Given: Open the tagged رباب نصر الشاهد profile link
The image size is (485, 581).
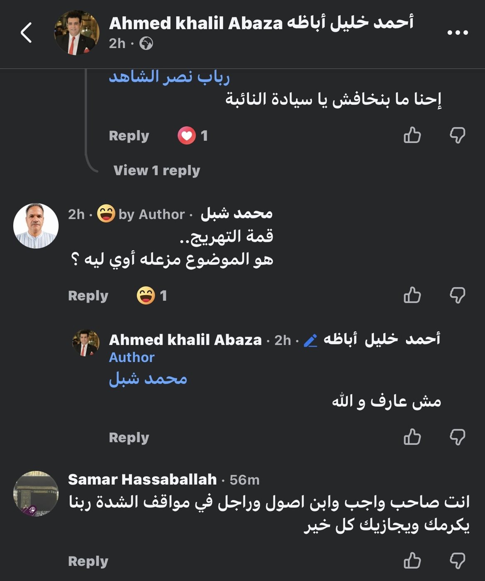Looking at the screenshot, I should (169, 77).
